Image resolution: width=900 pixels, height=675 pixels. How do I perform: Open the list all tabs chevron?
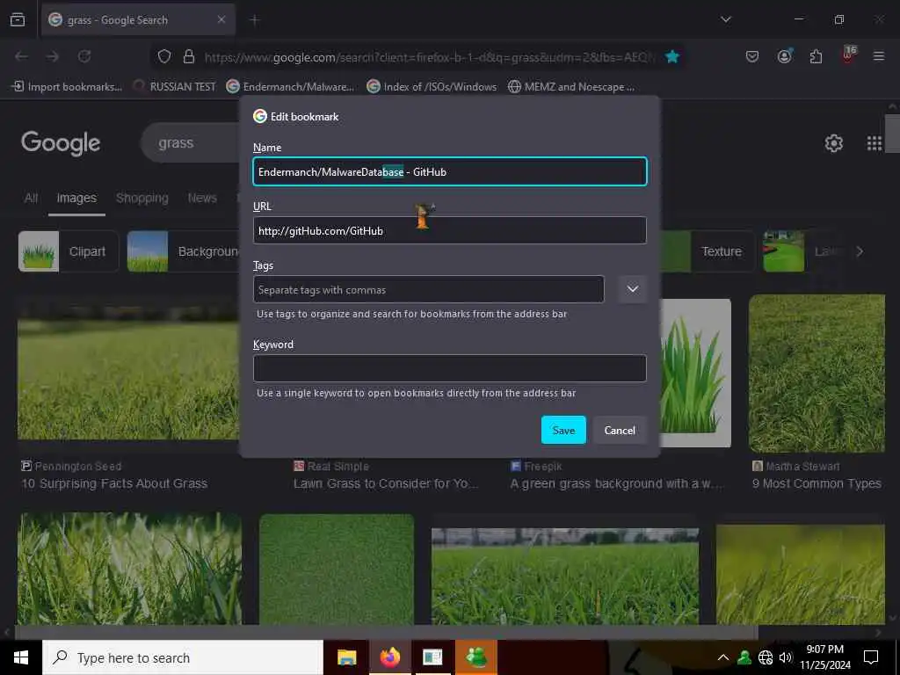coord(725,19)
